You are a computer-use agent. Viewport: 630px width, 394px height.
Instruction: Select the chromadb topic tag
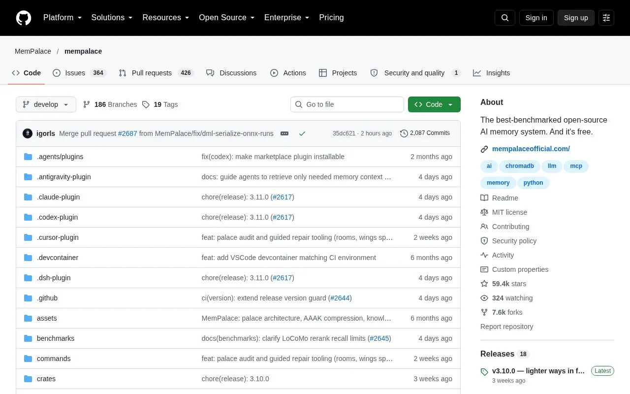pyautogui.click(x=520, y=166)
